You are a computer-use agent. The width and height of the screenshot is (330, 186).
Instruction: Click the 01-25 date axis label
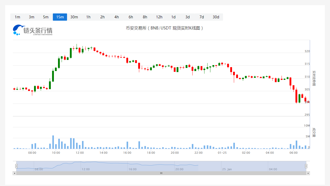(x=222, y=153)
